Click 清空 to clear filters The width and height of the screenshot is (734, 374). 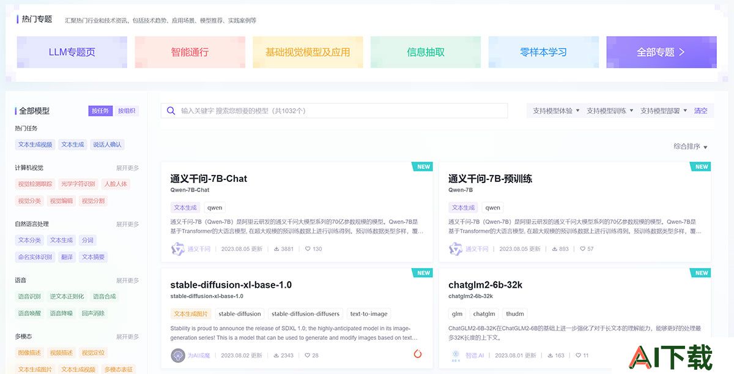point(700,111)
